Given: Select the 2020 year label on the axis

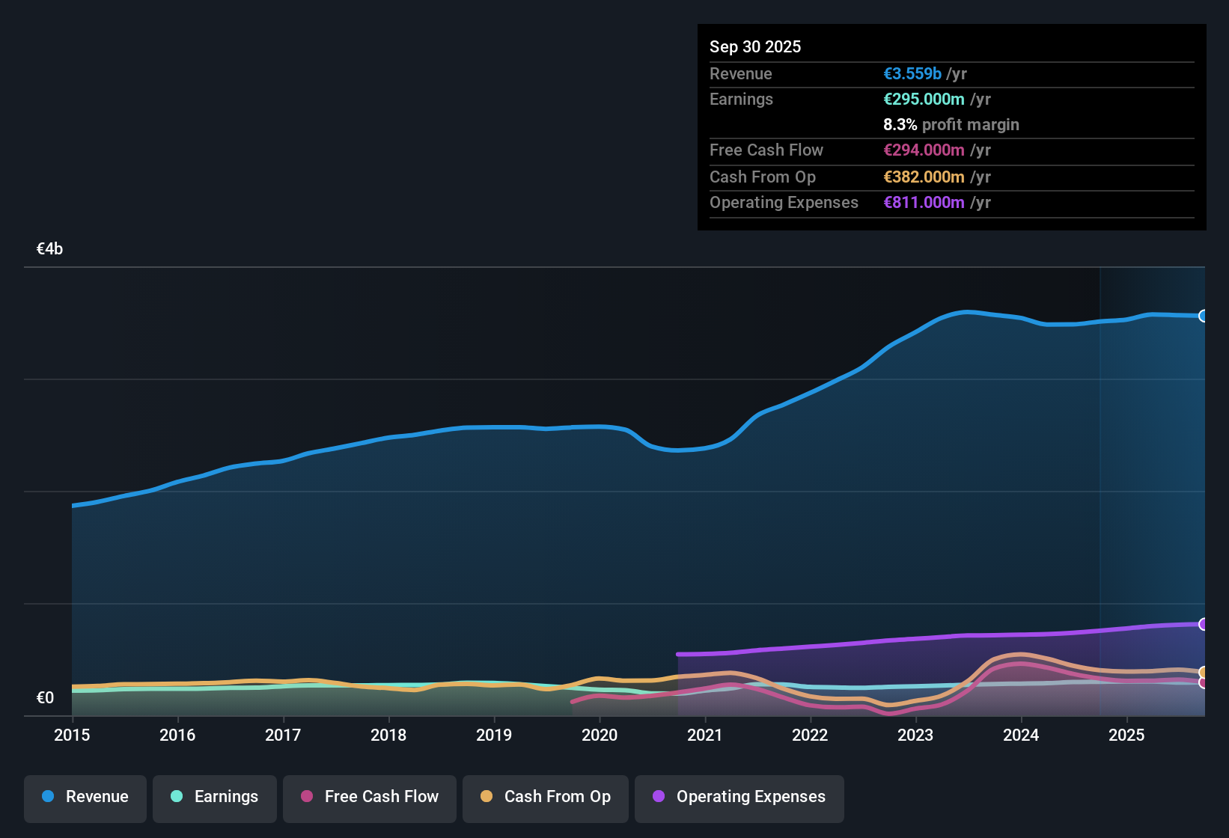Looking at the screenshot, I should tap(600, 735).
